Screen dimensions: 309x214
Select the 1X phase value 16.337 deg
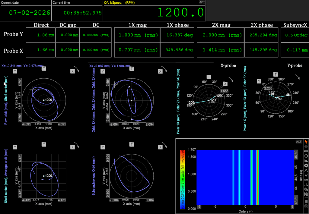click(x=180, y=35)
